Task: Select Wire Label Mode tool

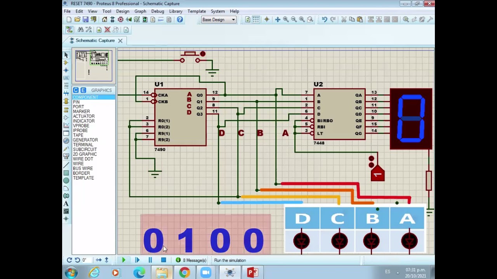Action: tap(66, 78)
